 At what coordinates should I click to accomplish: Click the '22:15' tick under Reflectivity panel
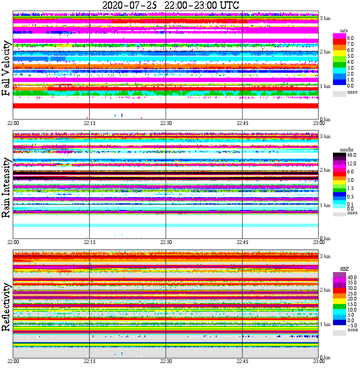90,361
